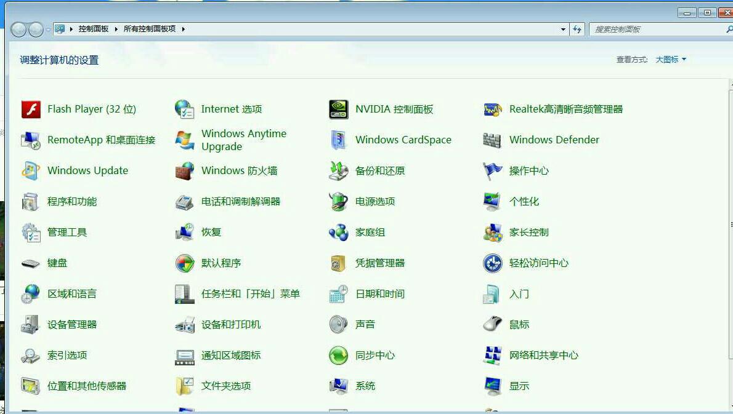The image size is (733, 414).
Task: Open the Windows Defender icon
Action: [x=493, y=140]
